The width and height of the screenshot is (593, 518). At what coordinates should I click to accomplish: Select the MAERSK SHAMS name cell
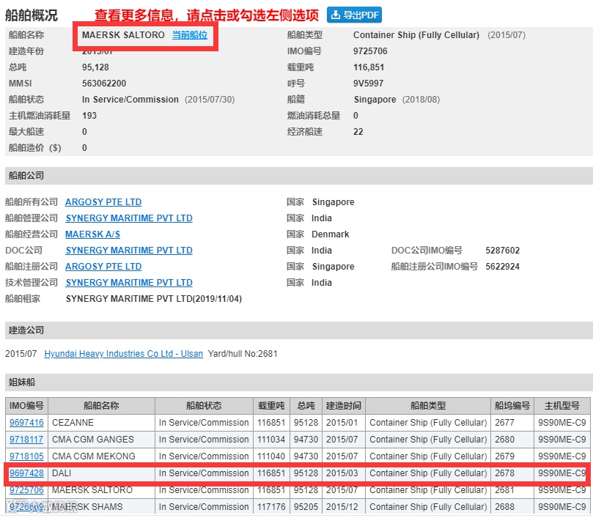click(x=101, y=507)
